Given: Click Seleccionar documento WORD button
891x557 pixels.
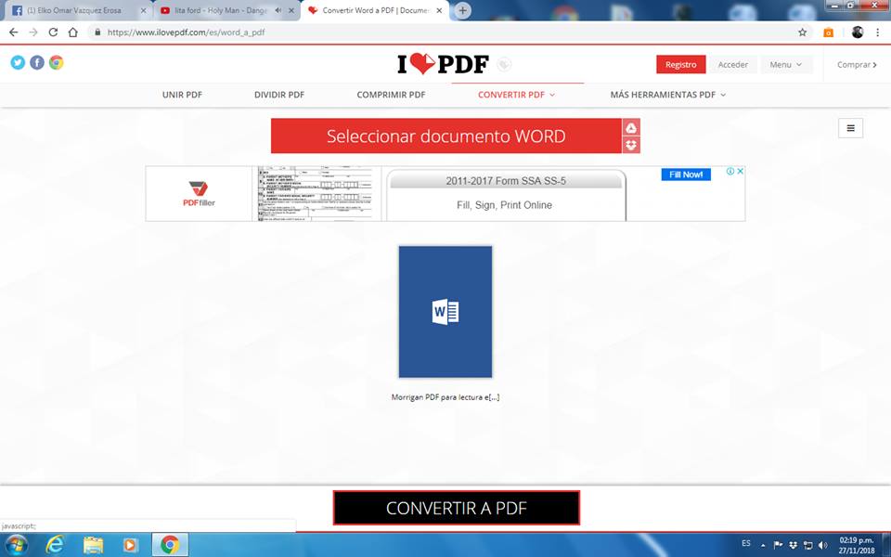Looking at the screenshot, I should [445, 136].
